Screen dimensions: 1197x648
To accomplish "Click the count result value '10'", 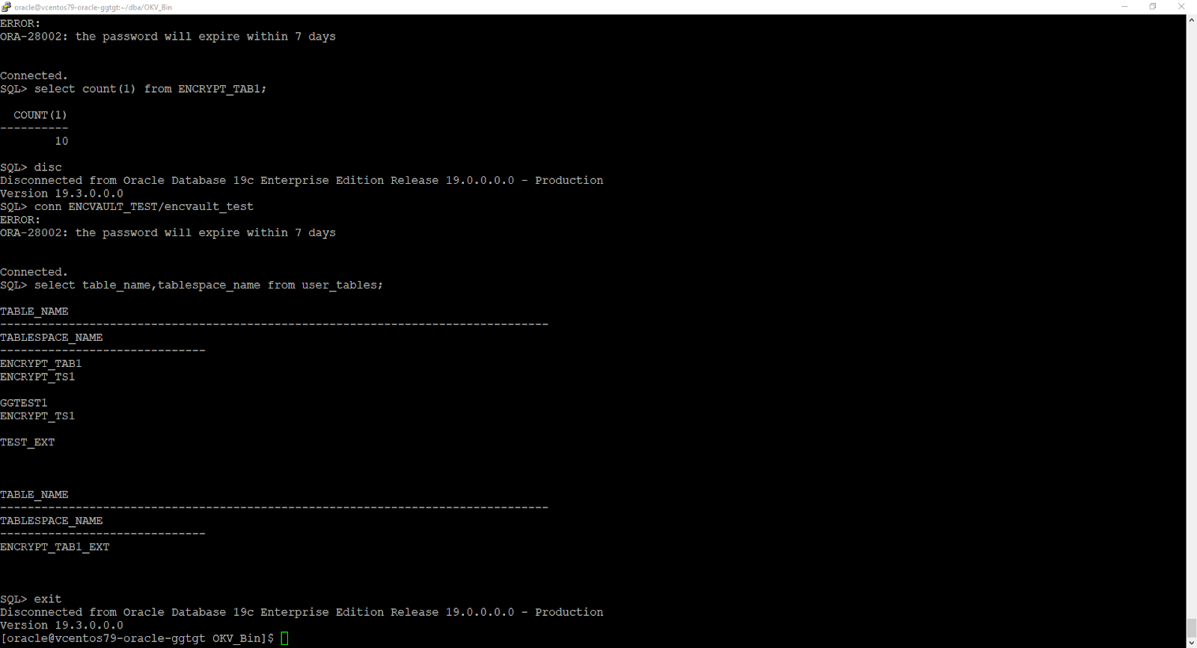I will point(61,141).
